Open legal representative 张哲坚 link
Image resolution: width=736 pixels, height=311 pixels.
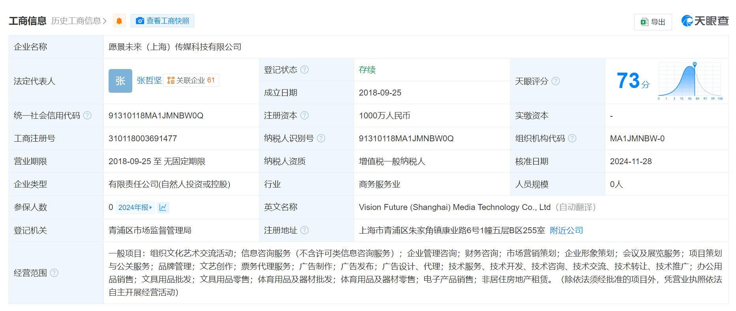(149, 81)
